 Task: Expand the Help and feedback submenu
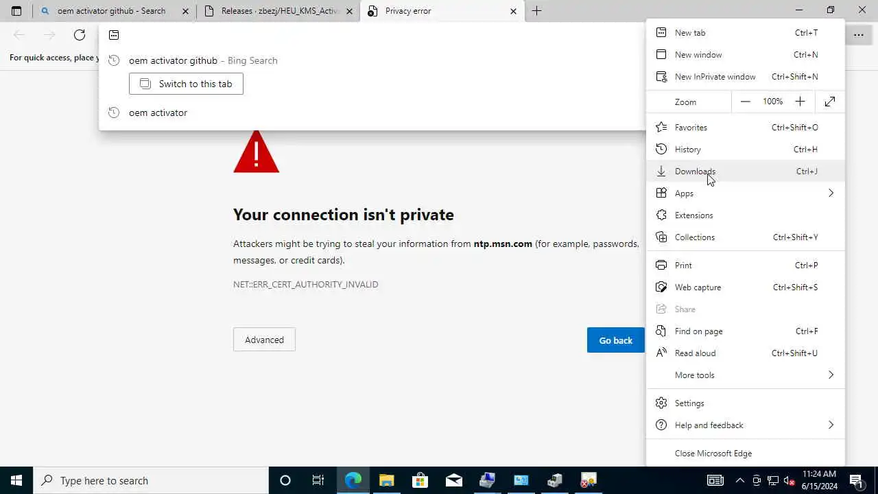pyautogui.click(x=746, y=425)
